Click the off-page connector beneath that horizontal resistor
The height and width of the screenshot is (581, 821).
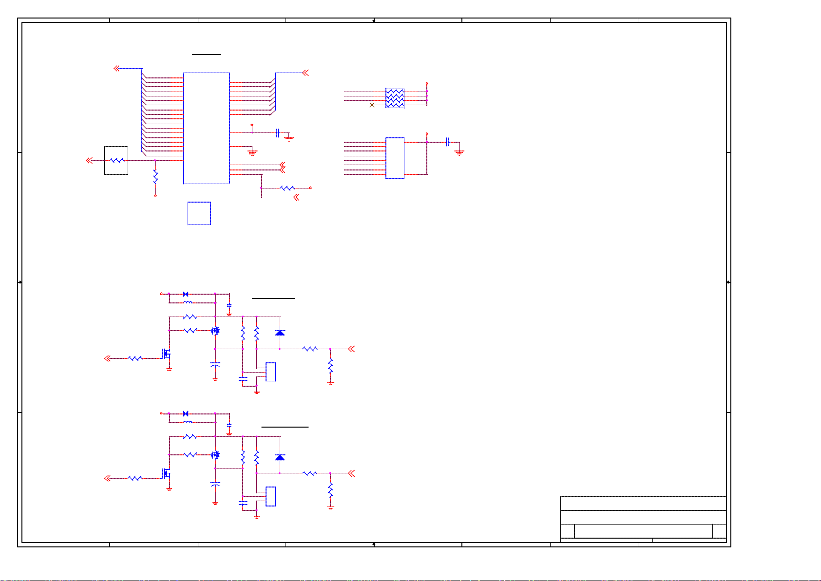pyautogui.click(x=296, y=197)
